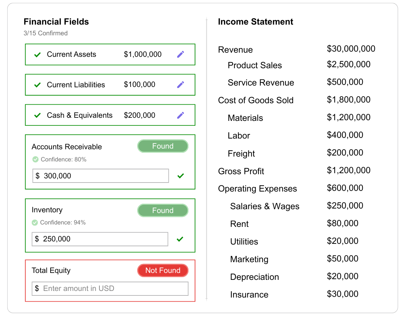Screen dimensions: 405x319
Task: Click the edit pencil for Current Liabilities
Action: (181, 85)
